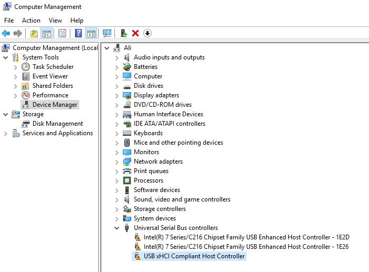369x272 pixels.
Task: Click the Up one level folder icon
Action: 34,33
